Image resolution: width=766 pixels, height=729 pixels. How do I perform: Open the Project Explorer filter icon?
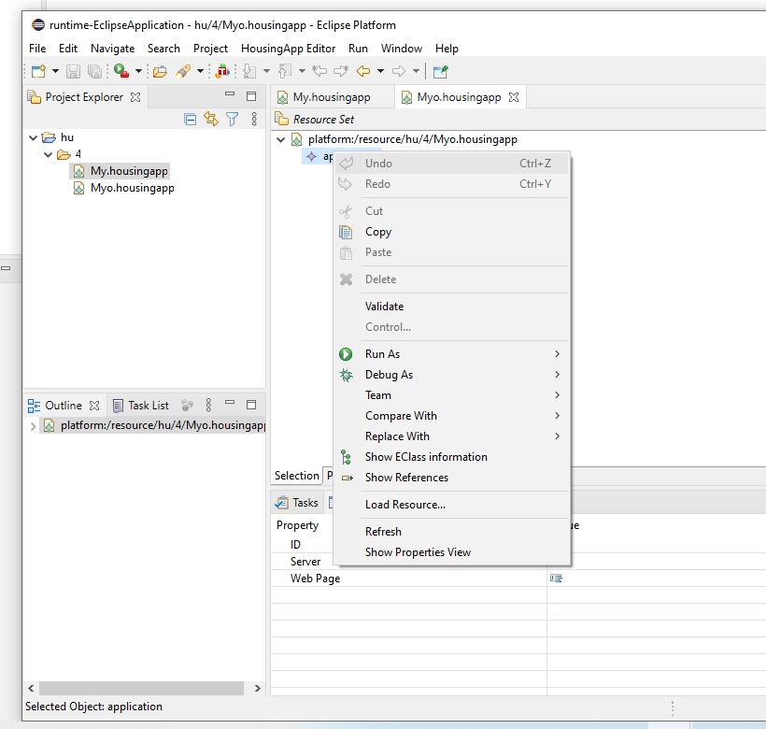pyautogui.click(x=233, y=119)
